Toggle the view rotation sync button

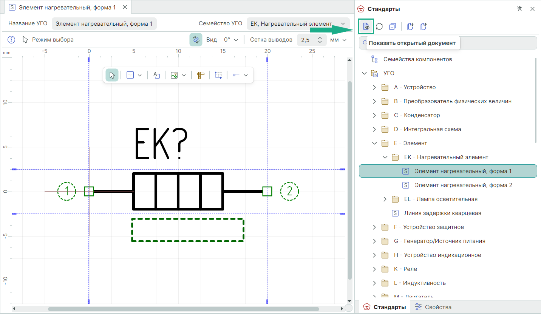196,40
